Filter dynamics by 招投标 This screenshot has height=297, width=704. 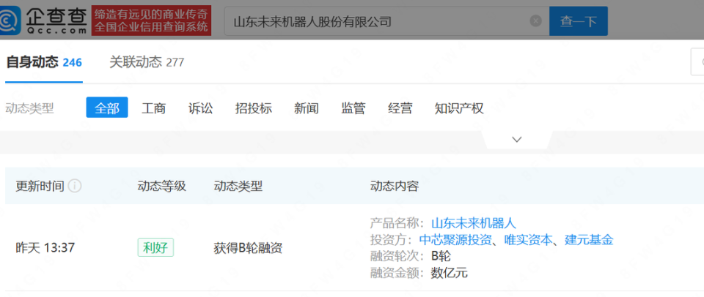point(254,108)
